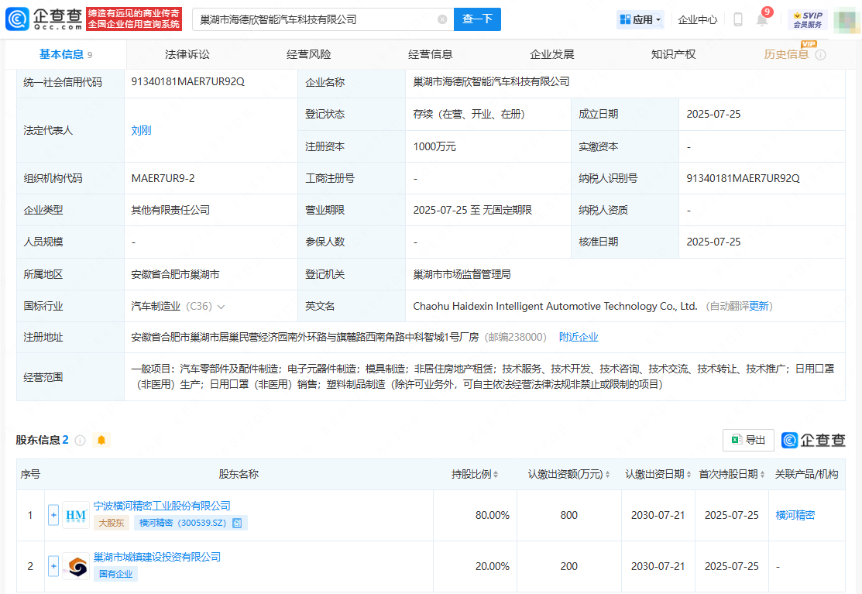Open the mobile phone app icon
Viewport: 862px width, 594px height.
point(738,20)
